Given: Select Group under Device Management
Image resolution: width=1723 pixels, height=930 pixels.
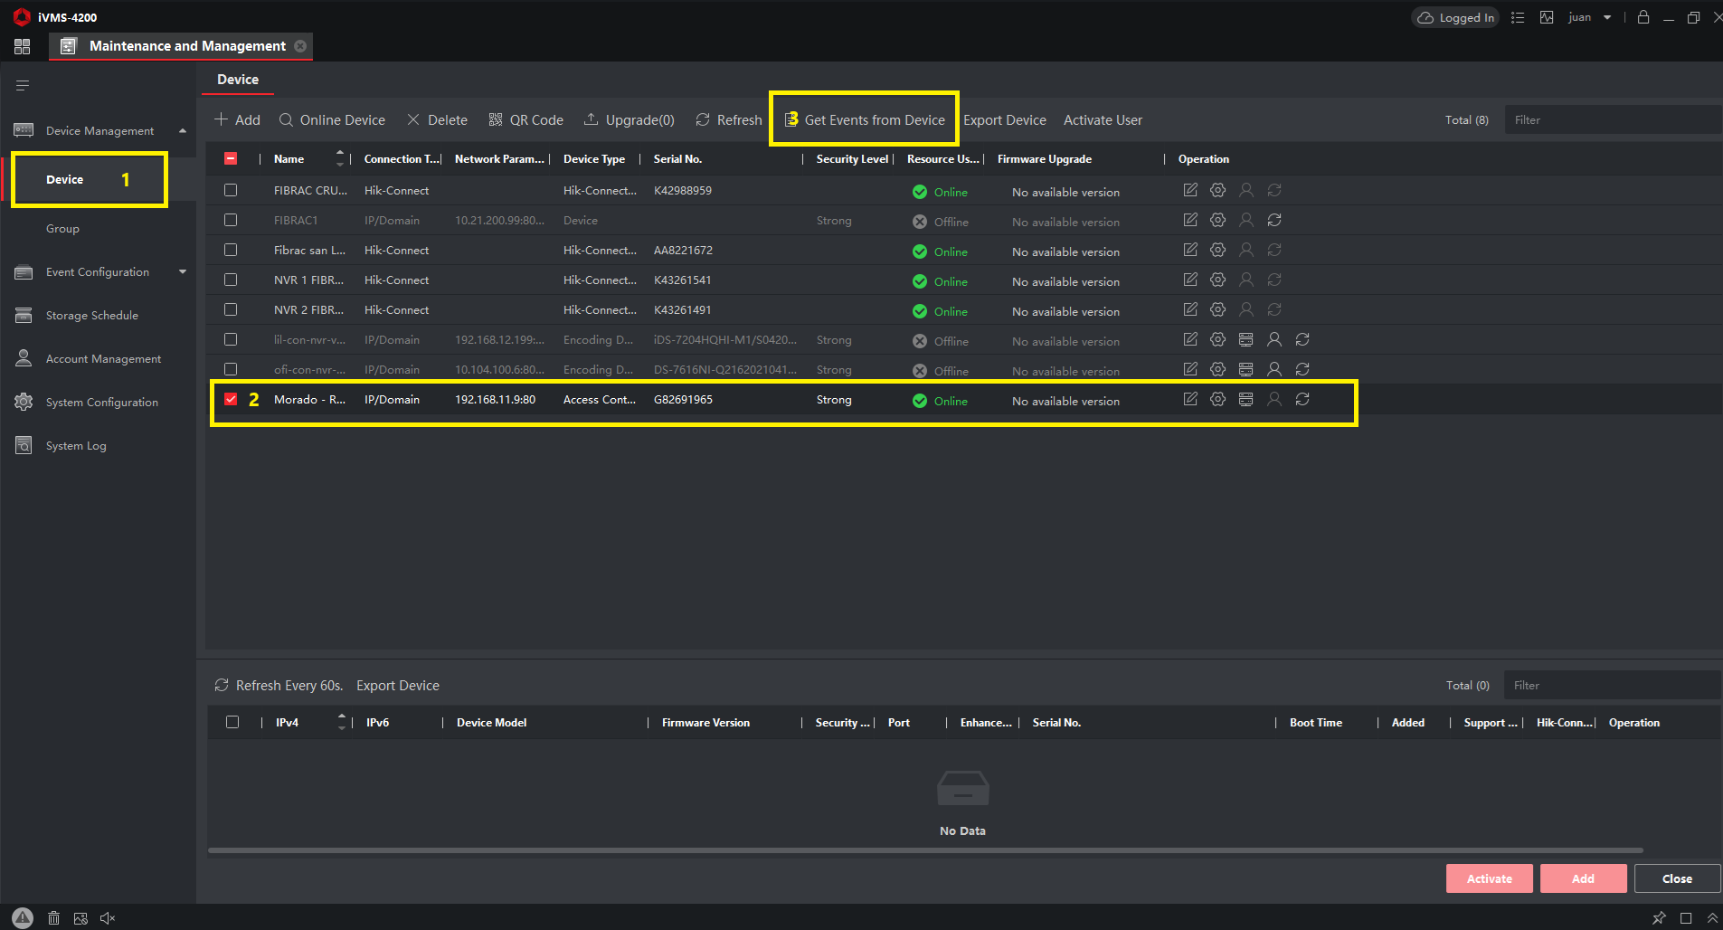Looking at the screenshot, I should pos(62,229).
